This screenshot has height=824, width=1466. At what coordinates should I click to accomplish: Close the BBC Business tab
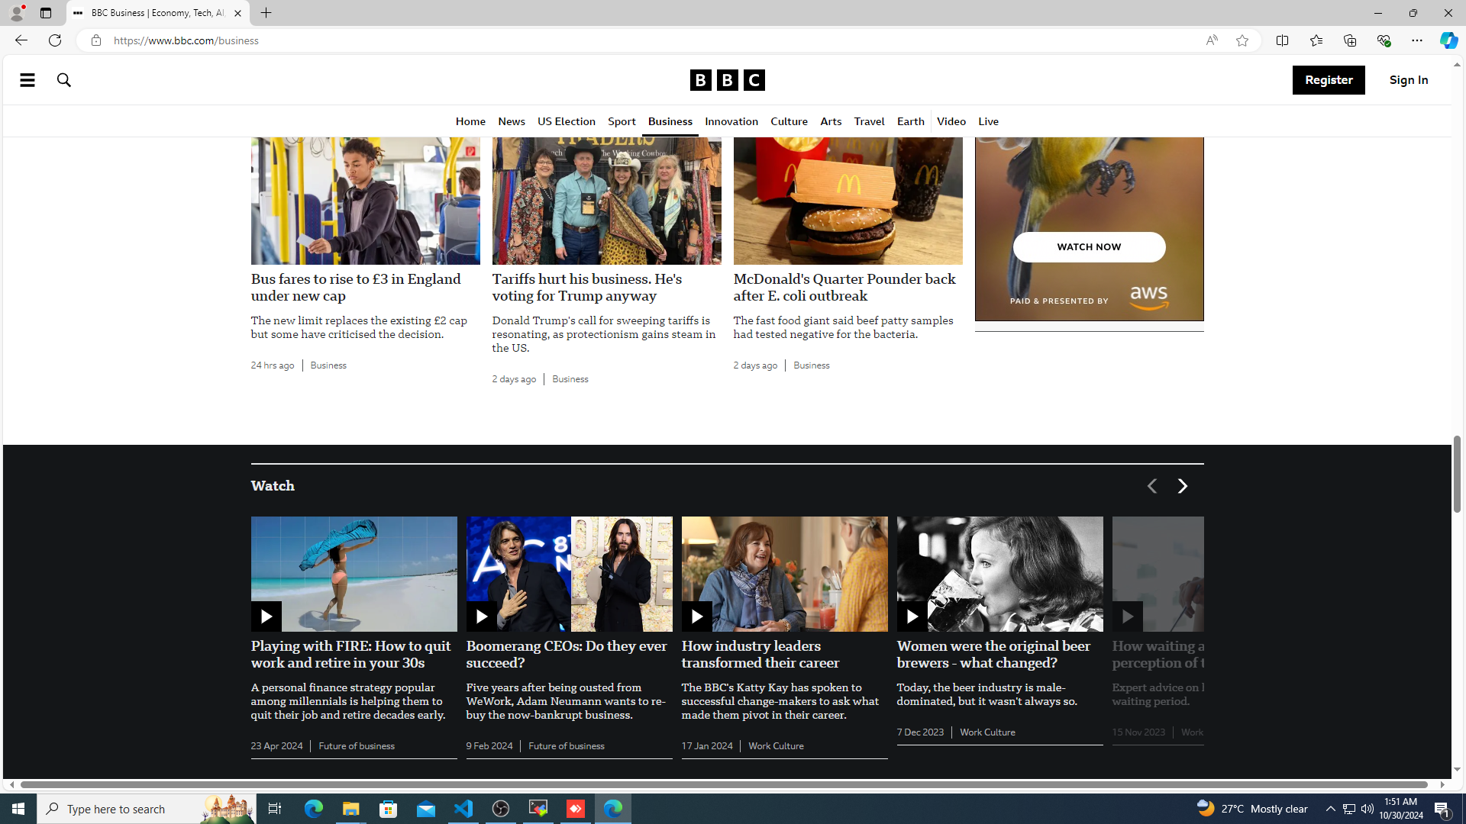pyautogui.click(x=237, y=13)
